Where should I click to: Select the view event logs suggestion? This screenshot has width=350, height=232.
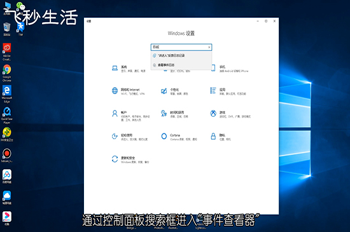[181, 65]
